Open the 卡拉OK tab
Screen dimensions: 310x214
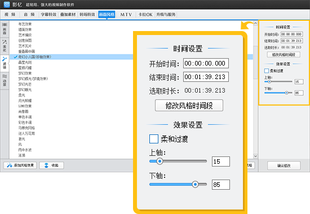[x=145, y=15]
